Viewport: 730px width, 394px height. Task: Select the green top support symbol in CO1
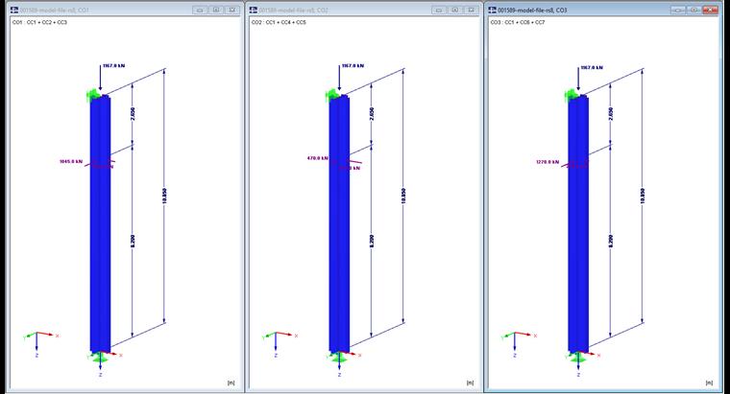point(93,95)
